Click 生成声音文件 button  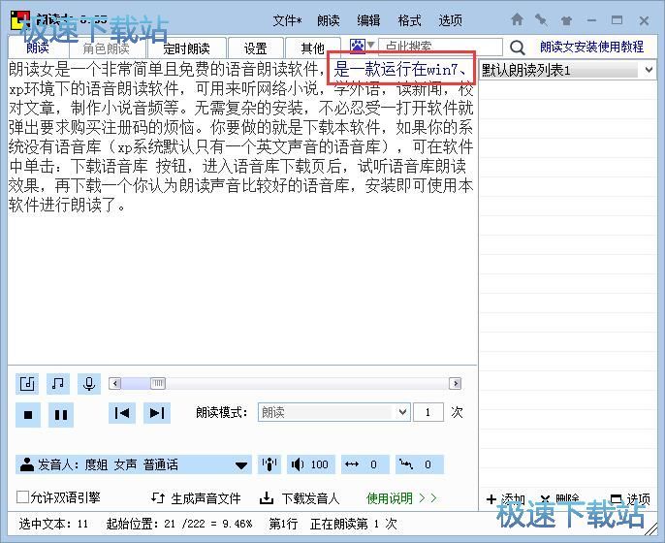[x=196, y=498]
